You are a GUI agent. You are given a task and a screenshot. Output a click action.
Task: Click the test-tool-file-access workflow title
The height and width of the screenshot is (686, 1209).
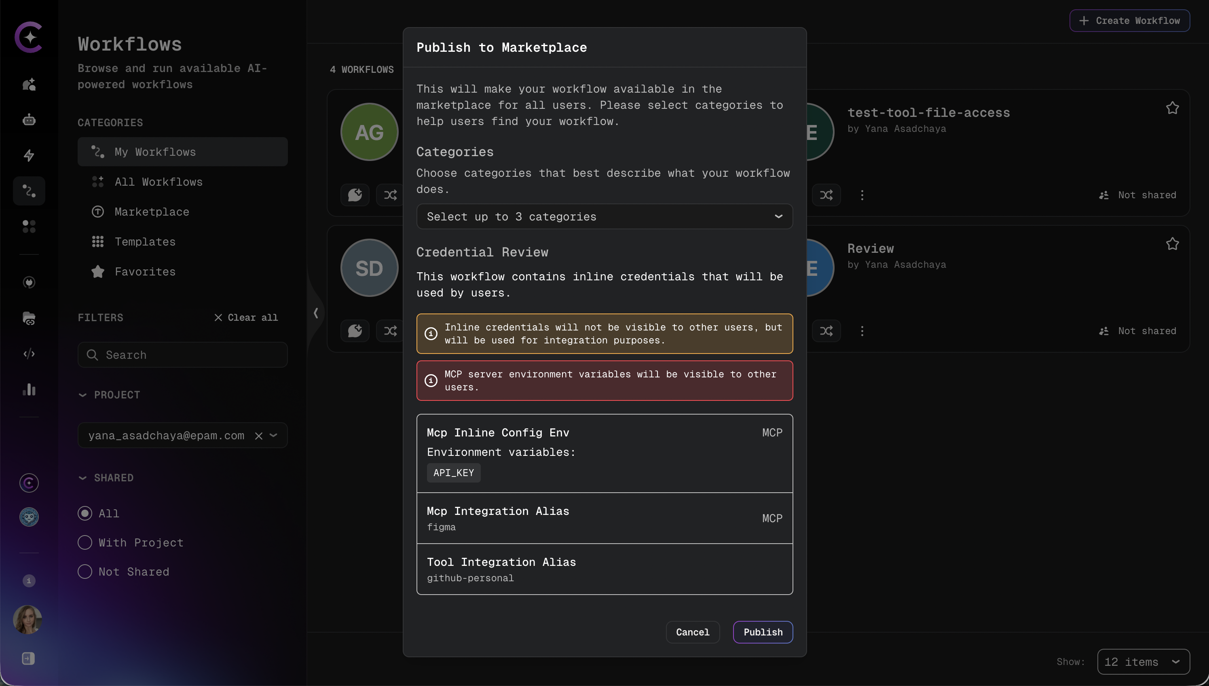[928, 112]
